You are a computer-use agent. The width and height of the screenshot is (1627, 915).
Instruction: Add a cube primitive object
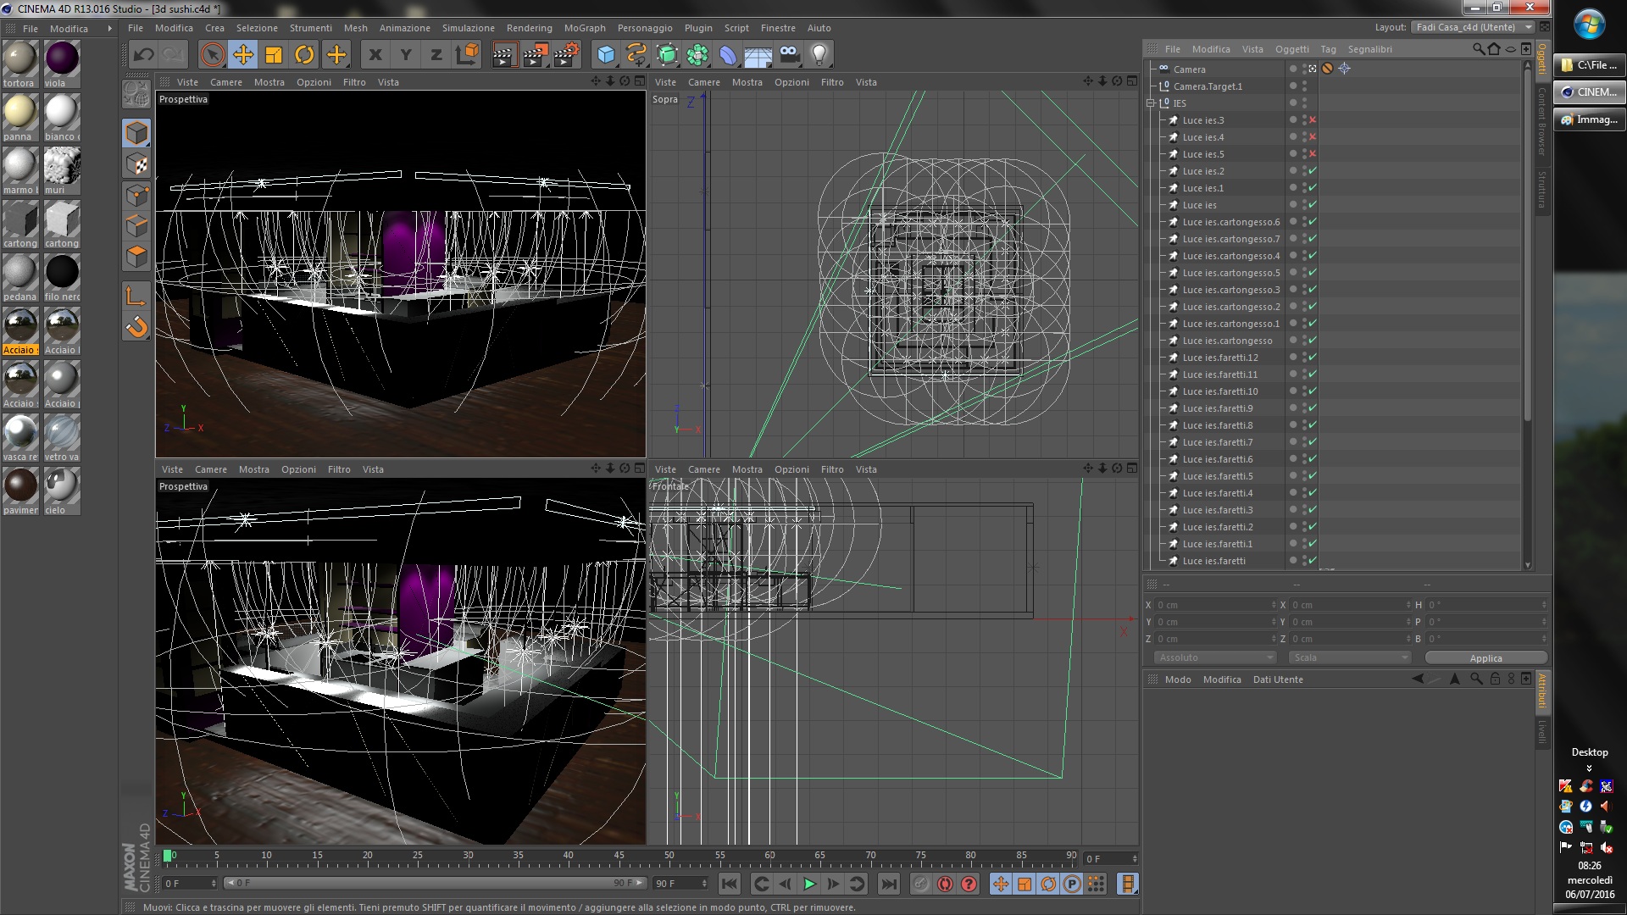(x=606, y=55)
